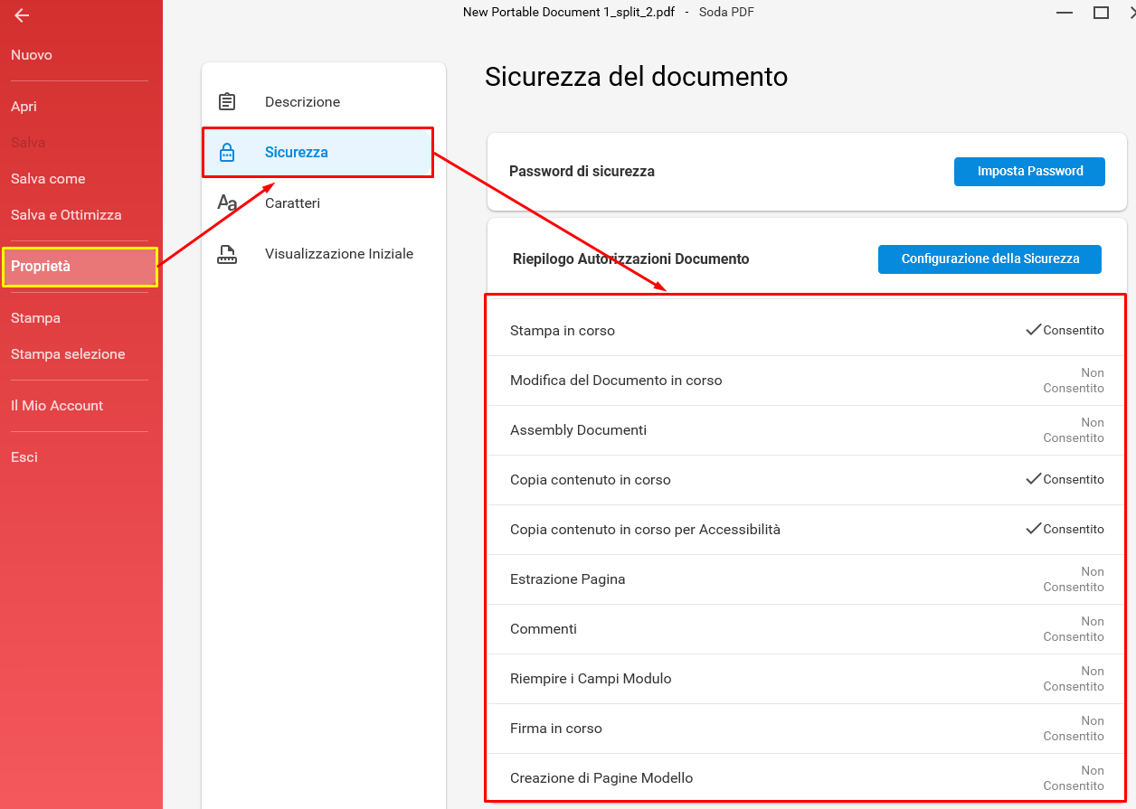Image resolution: width=1136 pixels, height=809 pixels.
Task: Click the Descrizione clipboard icon
Action: 227,102
